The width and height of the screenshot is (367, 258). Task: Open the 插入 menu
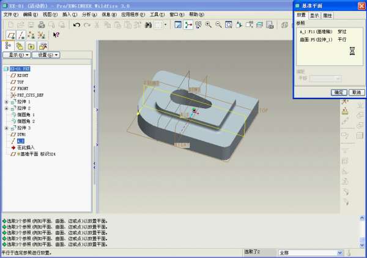66,14
